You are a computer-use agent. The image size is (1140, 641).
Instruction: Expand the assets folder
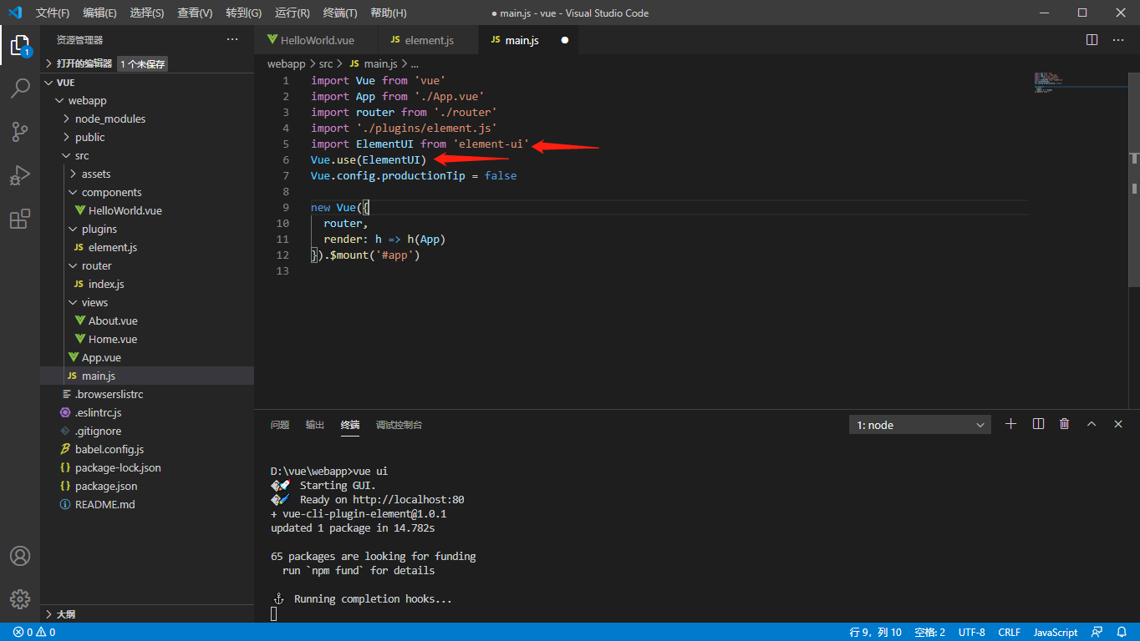tap(147, 174)
